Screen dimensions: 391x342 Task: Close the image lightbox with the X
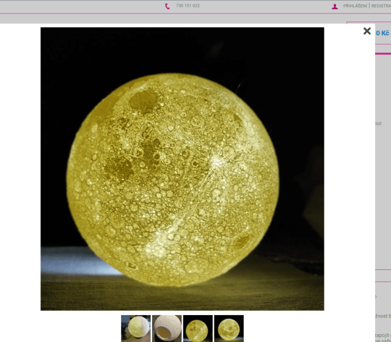367,31
